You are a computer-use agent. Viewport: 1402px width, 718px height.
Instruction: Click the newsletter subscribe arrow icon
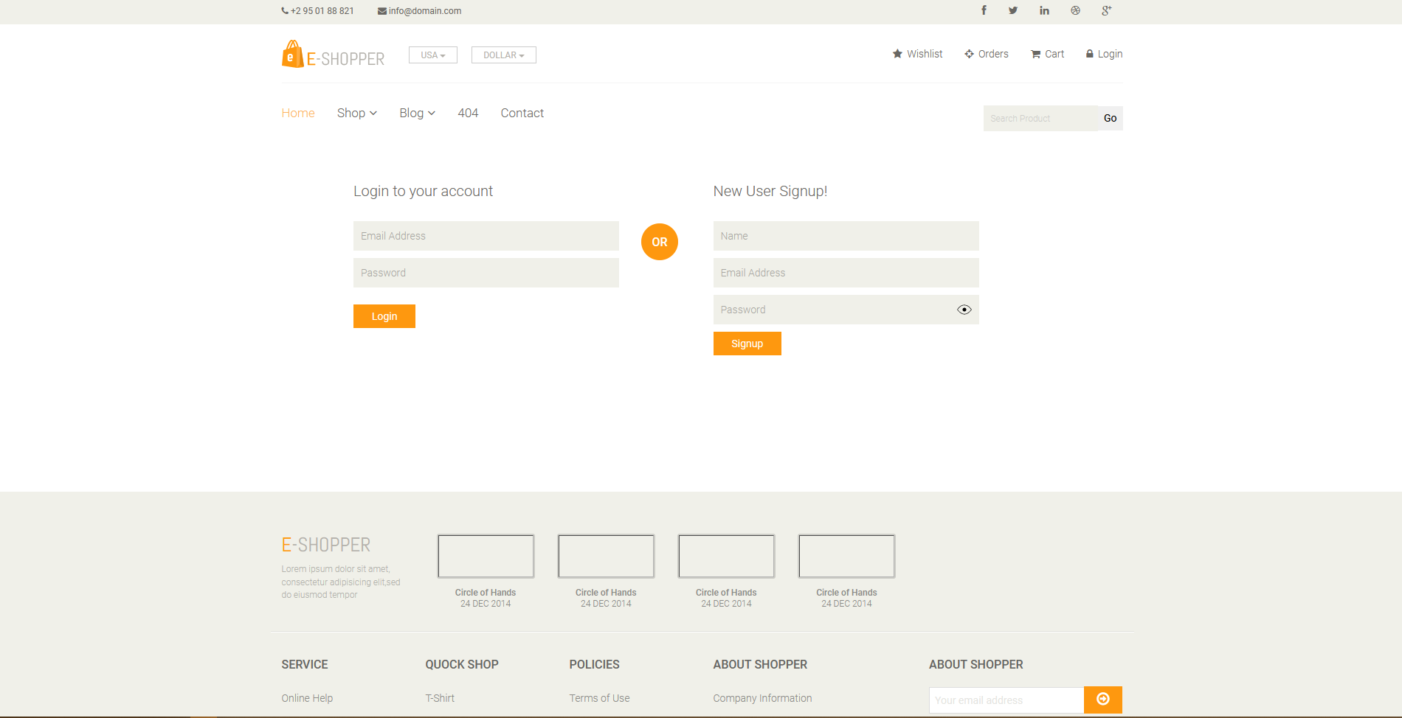point(1102,700)
